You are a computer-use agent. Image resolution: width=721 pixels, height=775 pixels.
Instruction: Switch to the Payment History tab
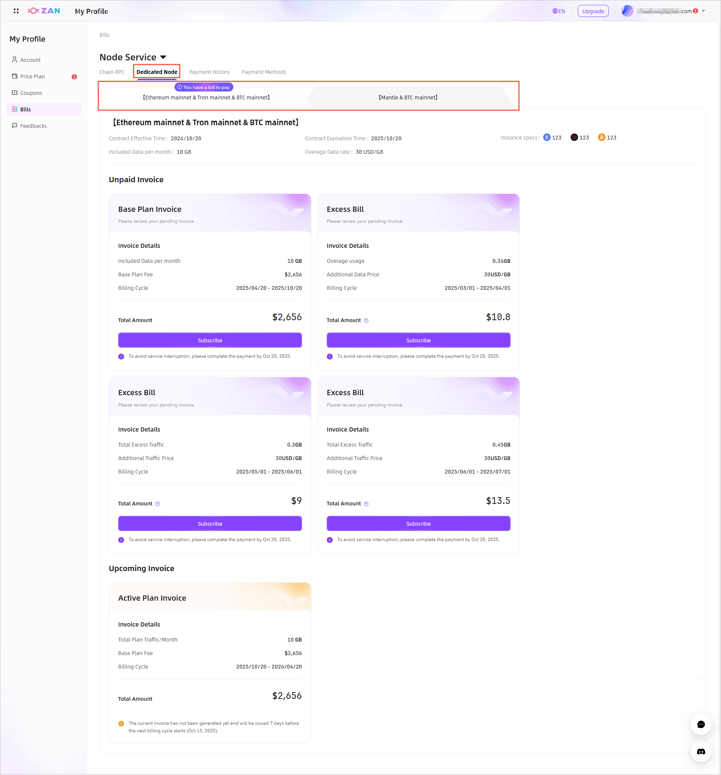[x=209, y=72]
